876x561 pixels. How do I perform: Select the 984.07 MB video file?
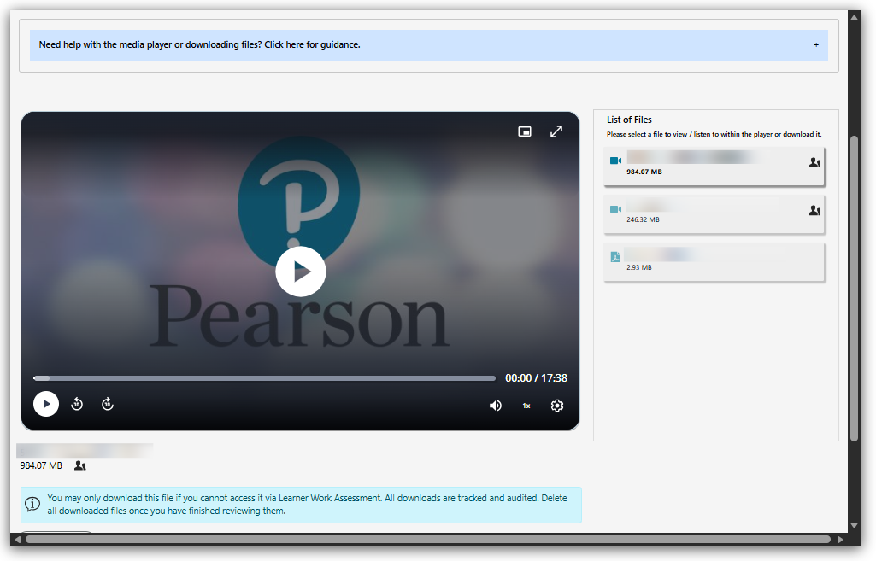click(x=714, y=167)
